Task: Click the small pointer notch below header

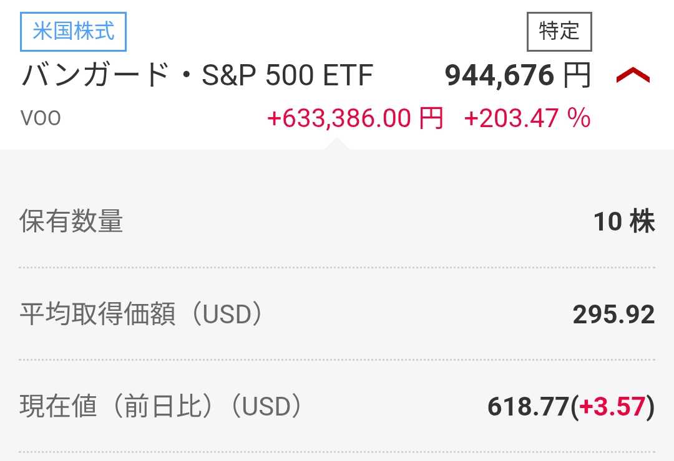Action: click(337, 144)
